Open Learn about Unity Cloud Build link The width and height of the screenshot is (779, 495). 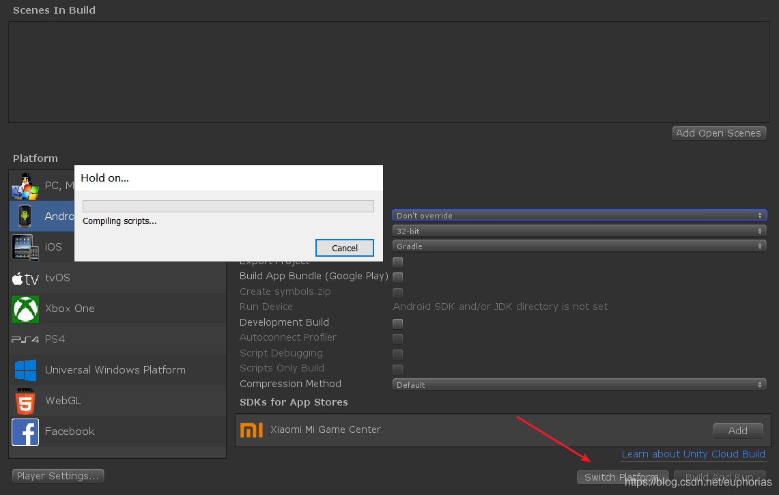[x=693, y=454]
